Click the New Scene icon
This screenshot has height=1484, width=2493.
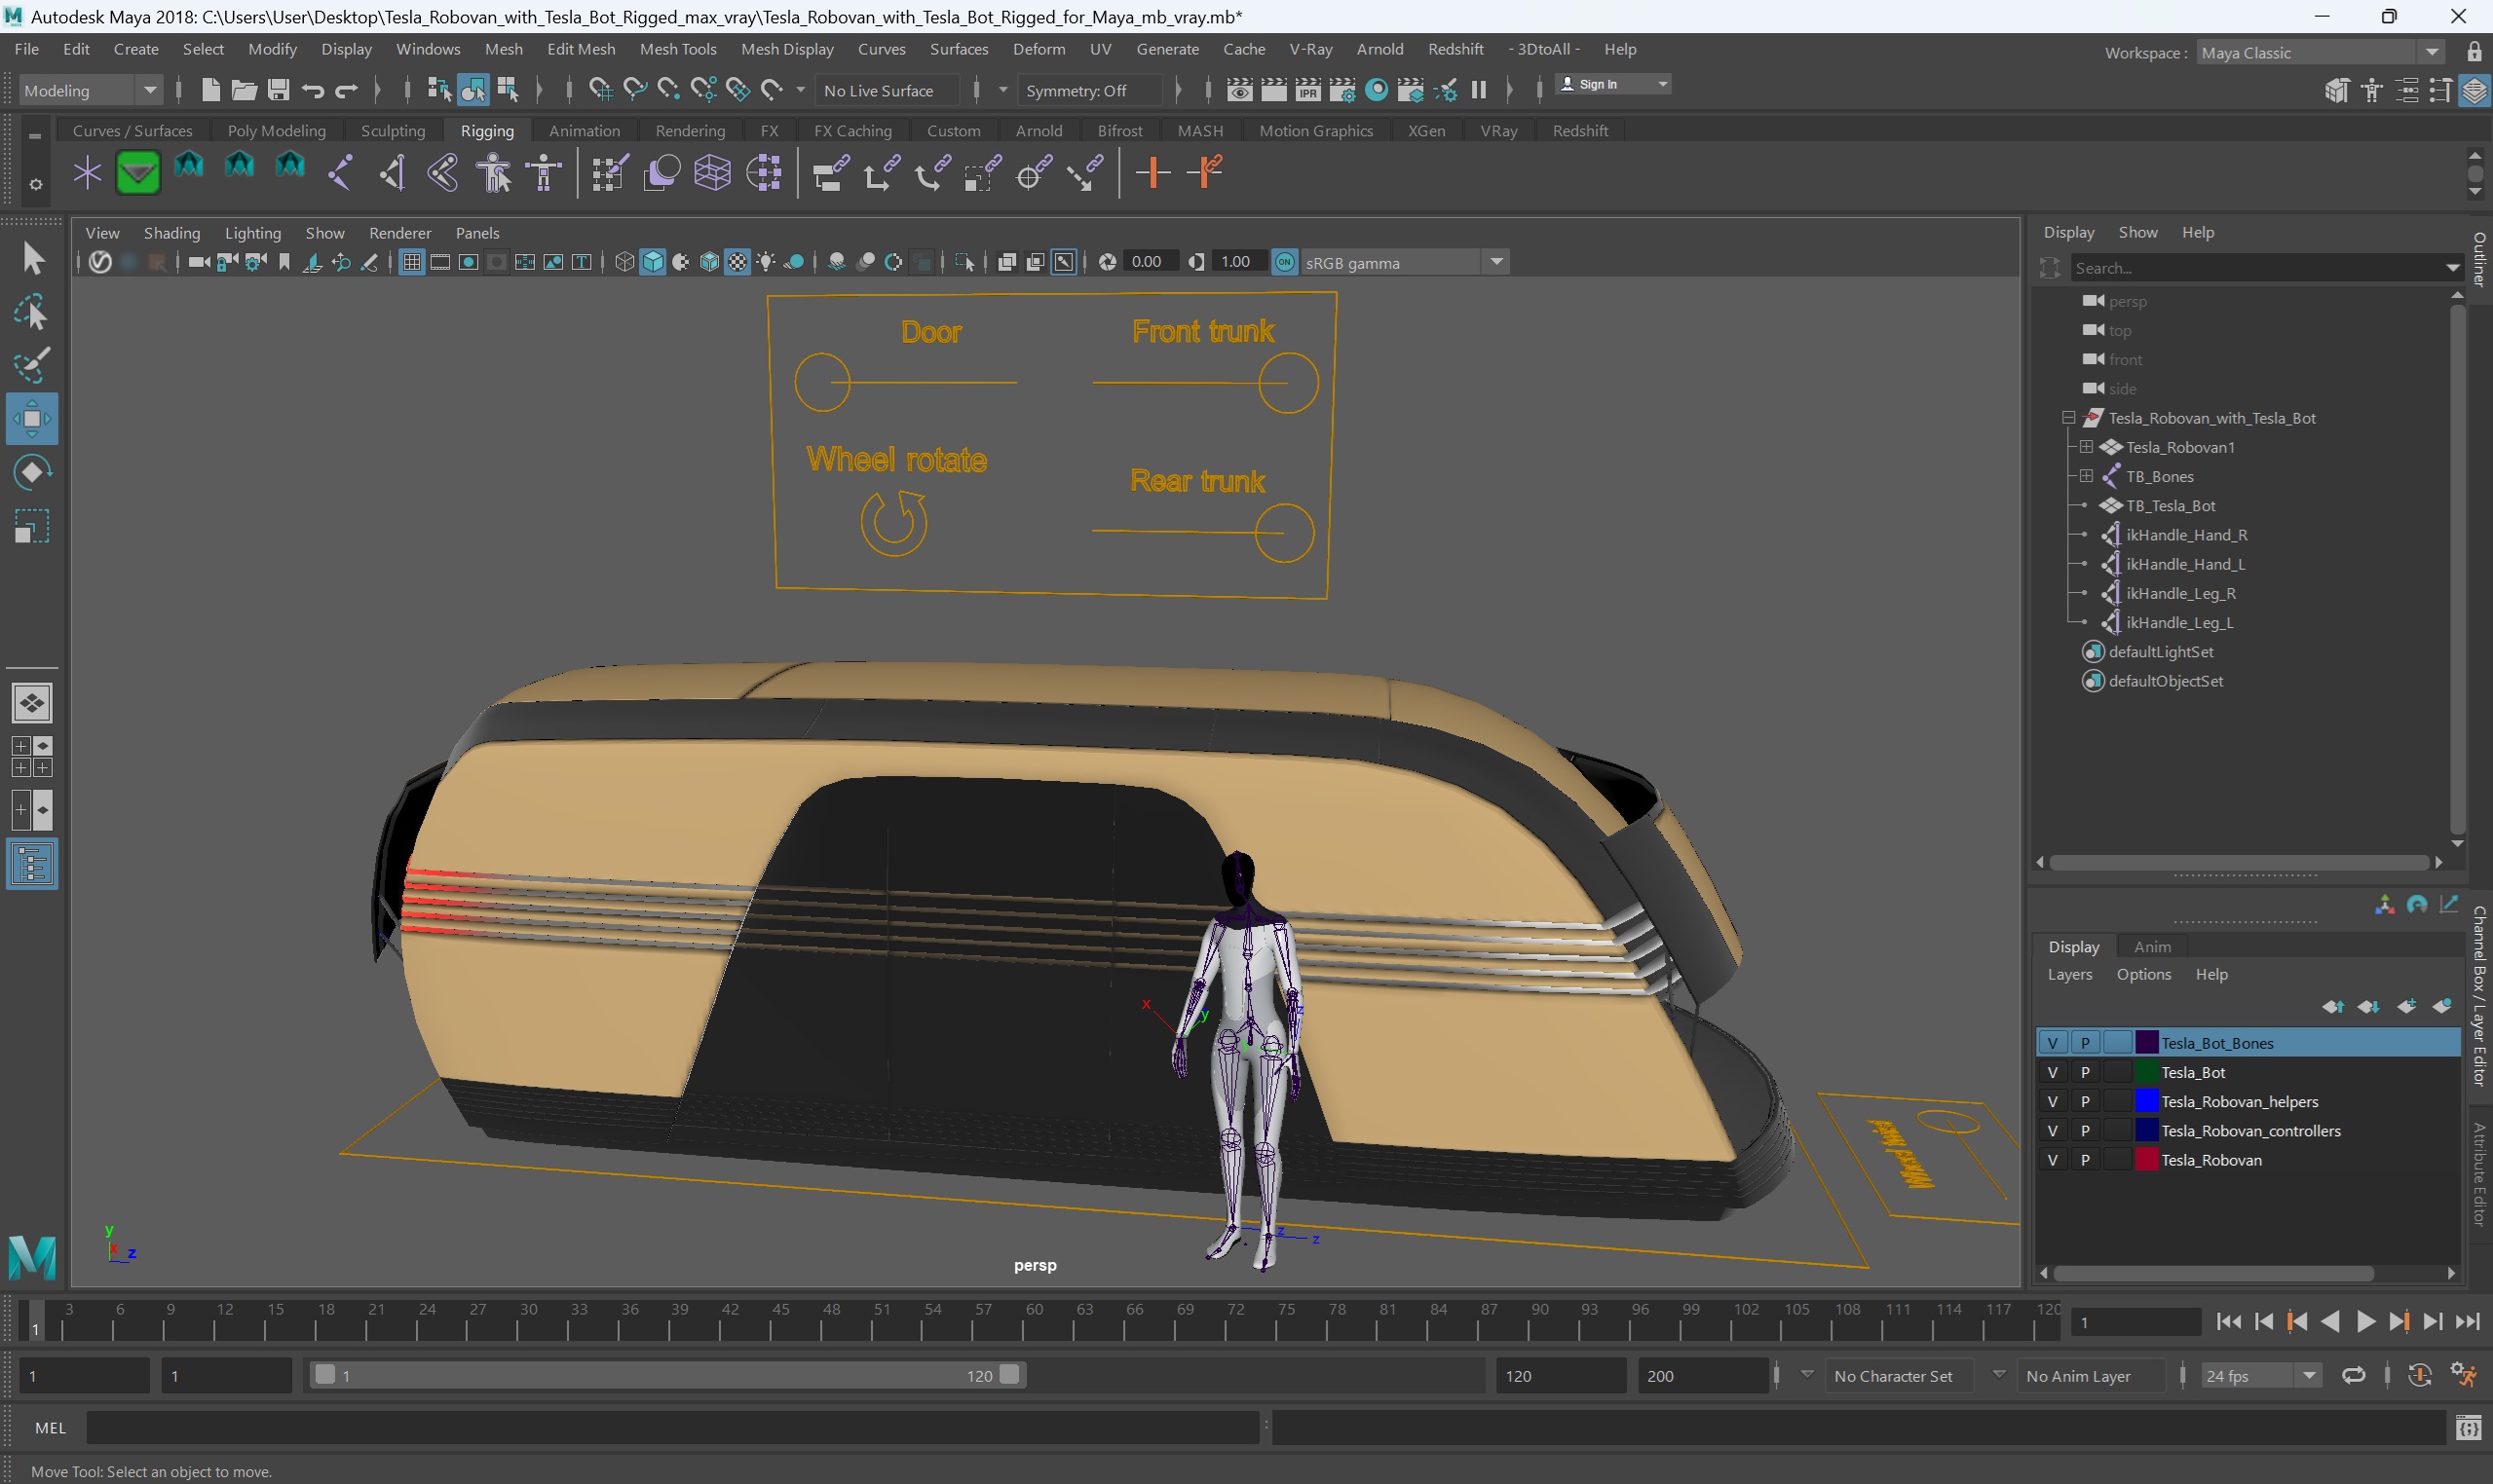point(210,90)
